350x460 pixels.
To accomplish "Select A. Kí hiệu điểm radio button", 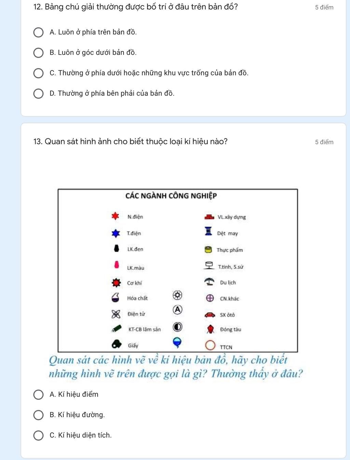I will [x=38, y=395].
